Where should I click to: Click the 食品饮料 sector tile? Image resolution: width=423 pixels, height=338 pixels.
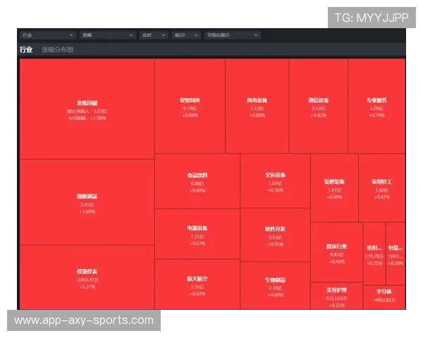197,181
